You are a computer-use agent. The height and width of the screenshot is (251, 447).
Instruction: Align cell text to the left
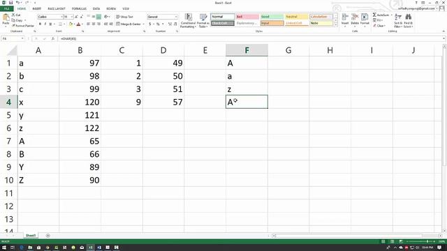click(89, 24)
